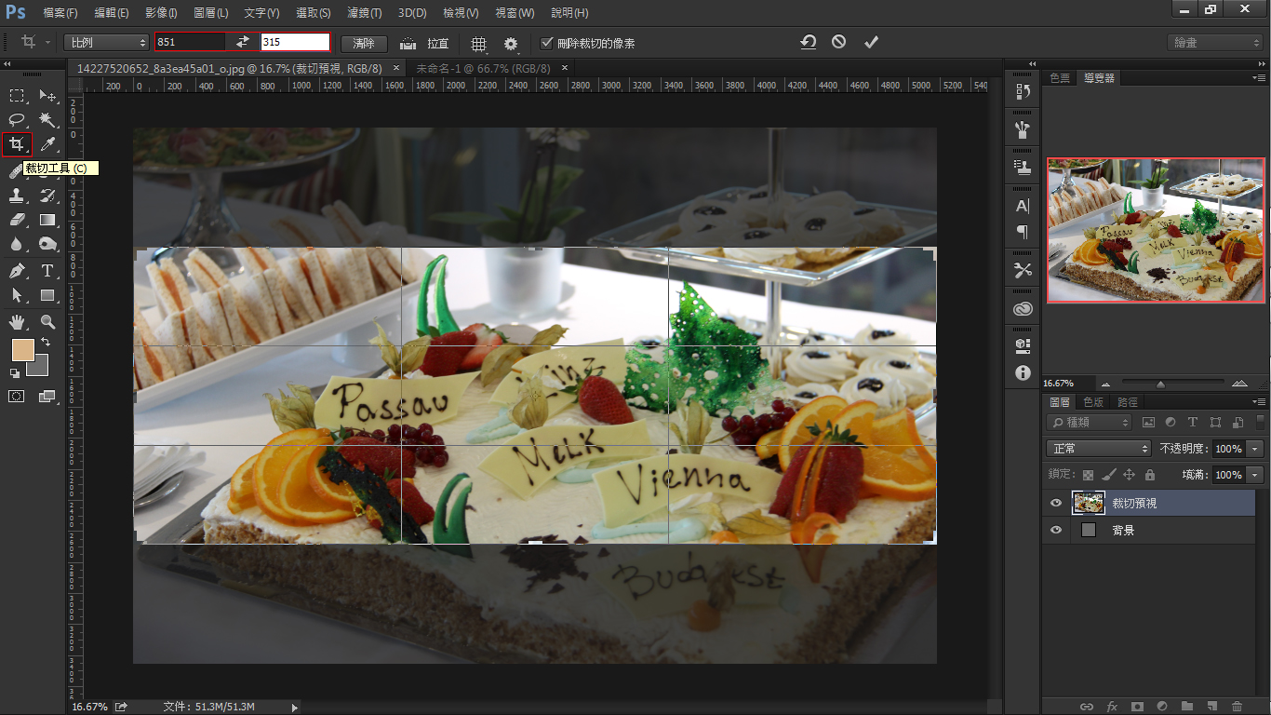Switch to the 色版 panel tab
Viewport: 1271px width, 715px height.
[1092, 402]
